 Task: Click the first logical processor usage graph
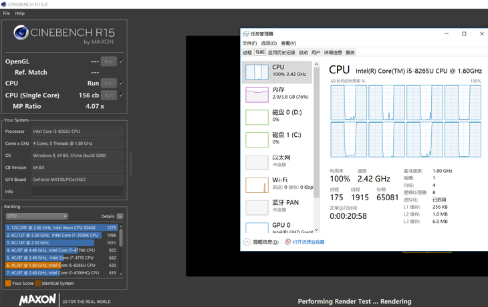click(348, 102)
